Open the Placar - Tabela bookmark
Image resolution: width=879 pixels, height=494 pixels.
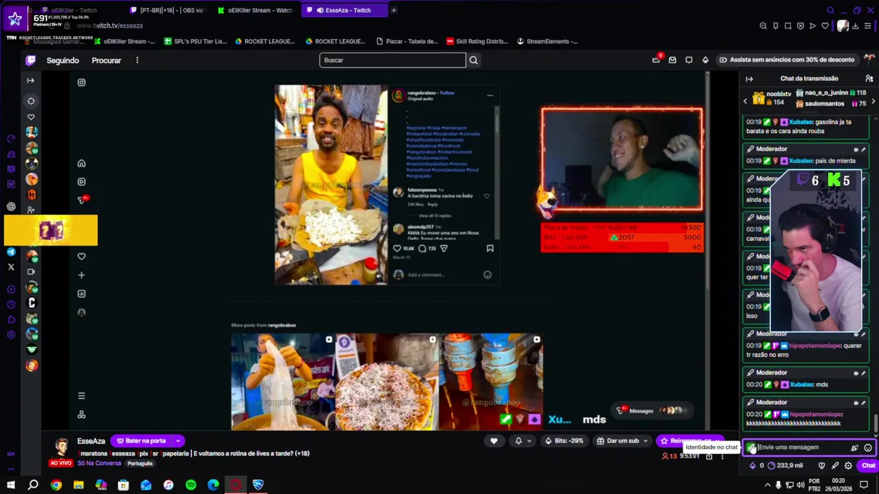(407, 41)
